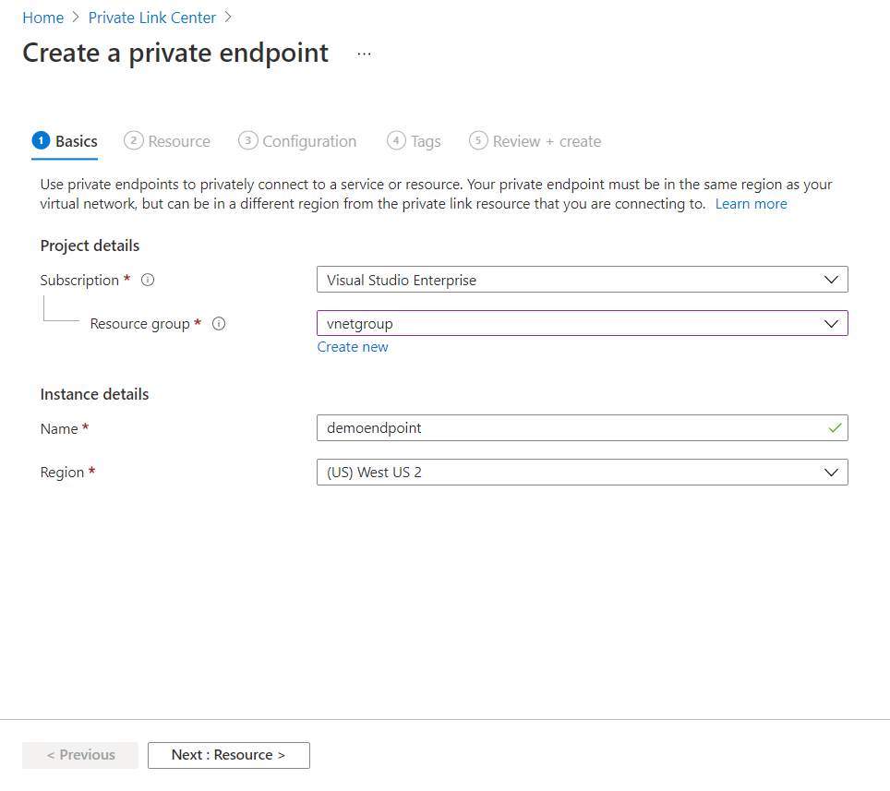Image resolution: width=890 pixels, height=791 pixels.
Task: Click the Resource group info icon
Action: (x=219, y=324)
